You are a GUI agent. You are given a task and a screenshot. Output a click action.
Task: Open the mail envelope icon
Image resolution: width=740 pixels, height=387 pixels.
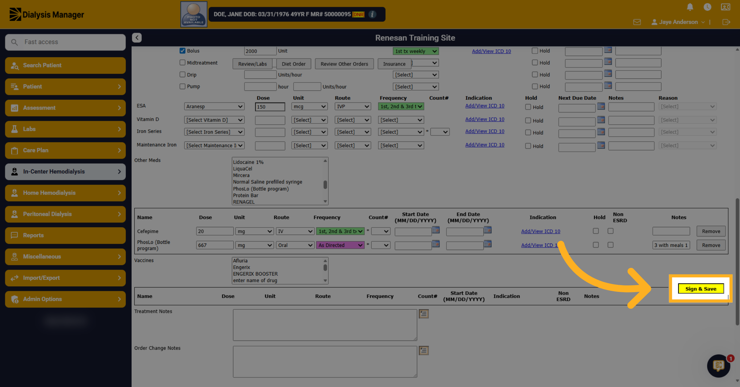(637, 22)
